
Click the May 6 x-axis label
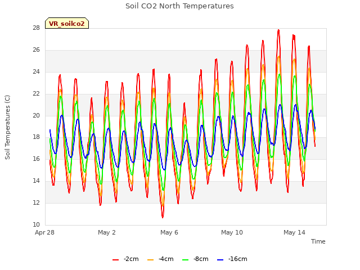pyautogui.click(x=169, y=232)
